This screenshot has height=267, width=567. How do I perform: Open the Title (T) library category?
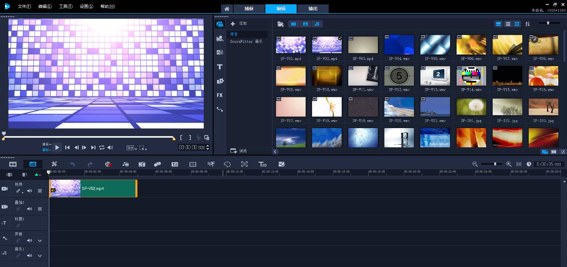pyautogui.click(x=220, y=67)
